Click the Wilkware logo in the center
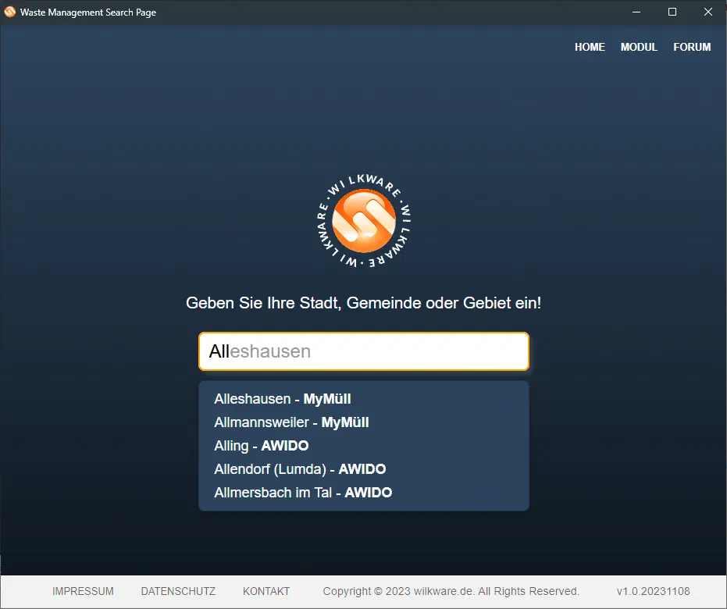 364,221
